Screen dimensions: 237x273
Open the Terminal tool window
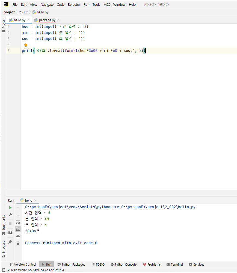click(175, 265)
